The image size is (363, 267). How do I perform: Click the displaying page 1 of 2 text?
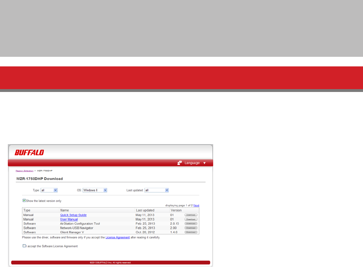179,205
